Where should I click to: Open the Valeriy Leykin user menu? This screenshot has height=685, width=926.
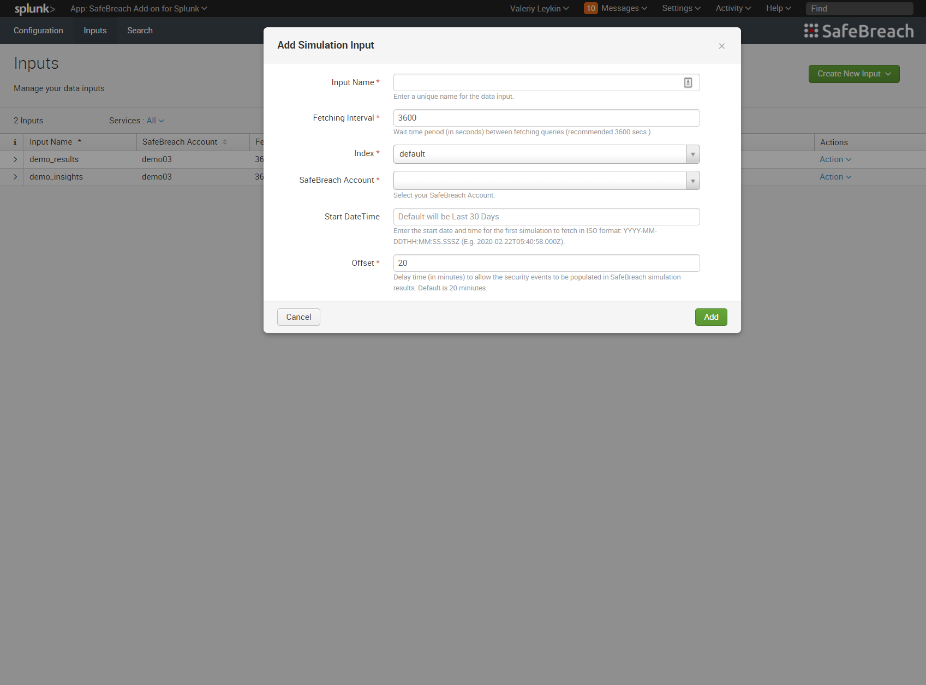point(539,9)
